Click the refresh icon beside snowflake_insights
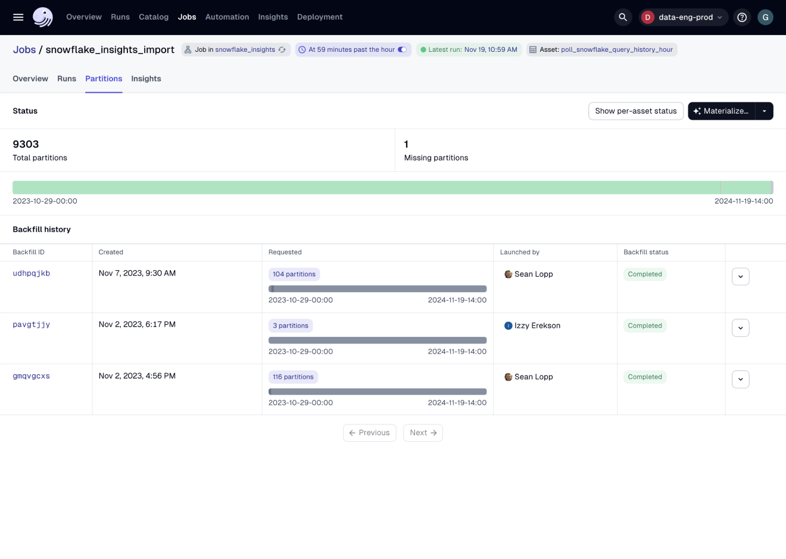 tap(282, 49)
